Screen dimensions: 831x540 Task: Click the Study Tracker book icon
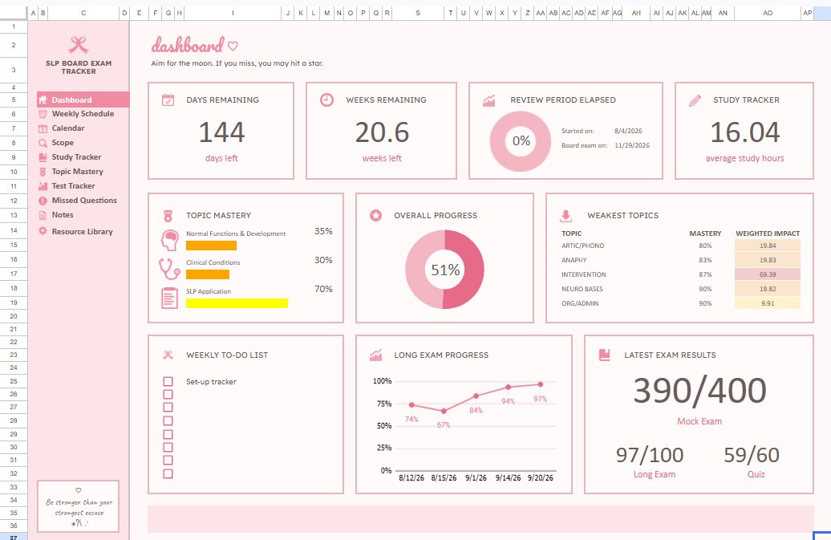pos(43,157)
